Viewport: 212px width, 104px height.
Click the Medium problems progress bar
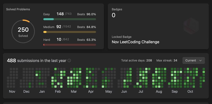(70, 32)
